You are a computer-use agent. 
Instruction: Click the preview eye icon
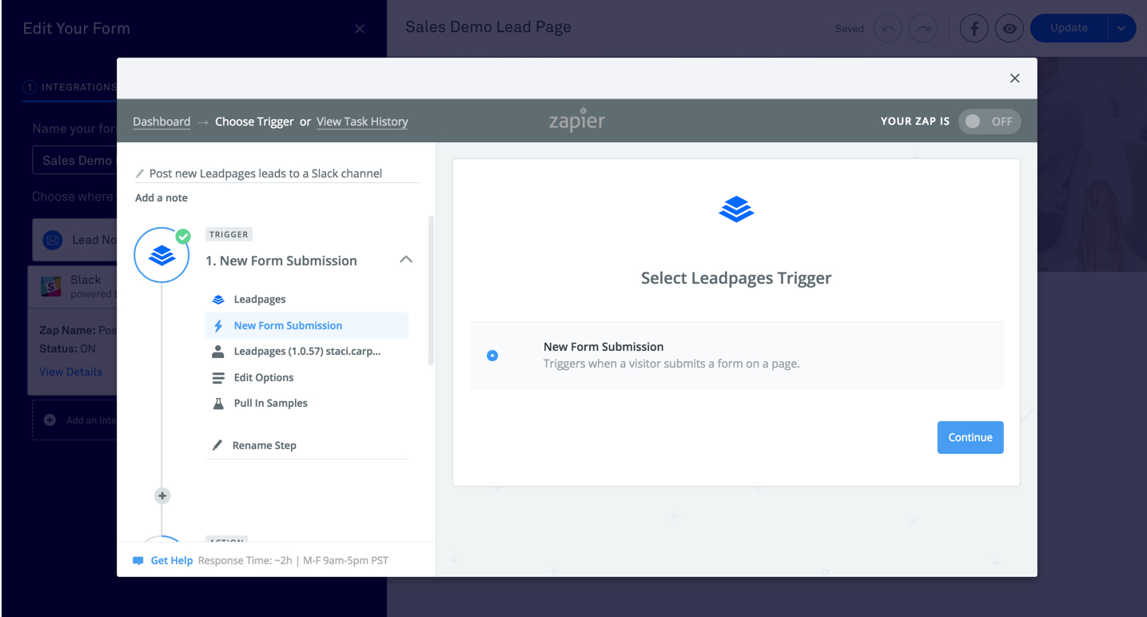(x=1010, y=29)
